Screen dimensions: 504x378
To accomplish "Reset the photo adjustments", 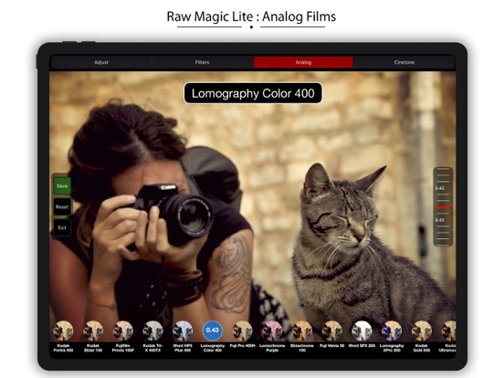I will (62, 207).
